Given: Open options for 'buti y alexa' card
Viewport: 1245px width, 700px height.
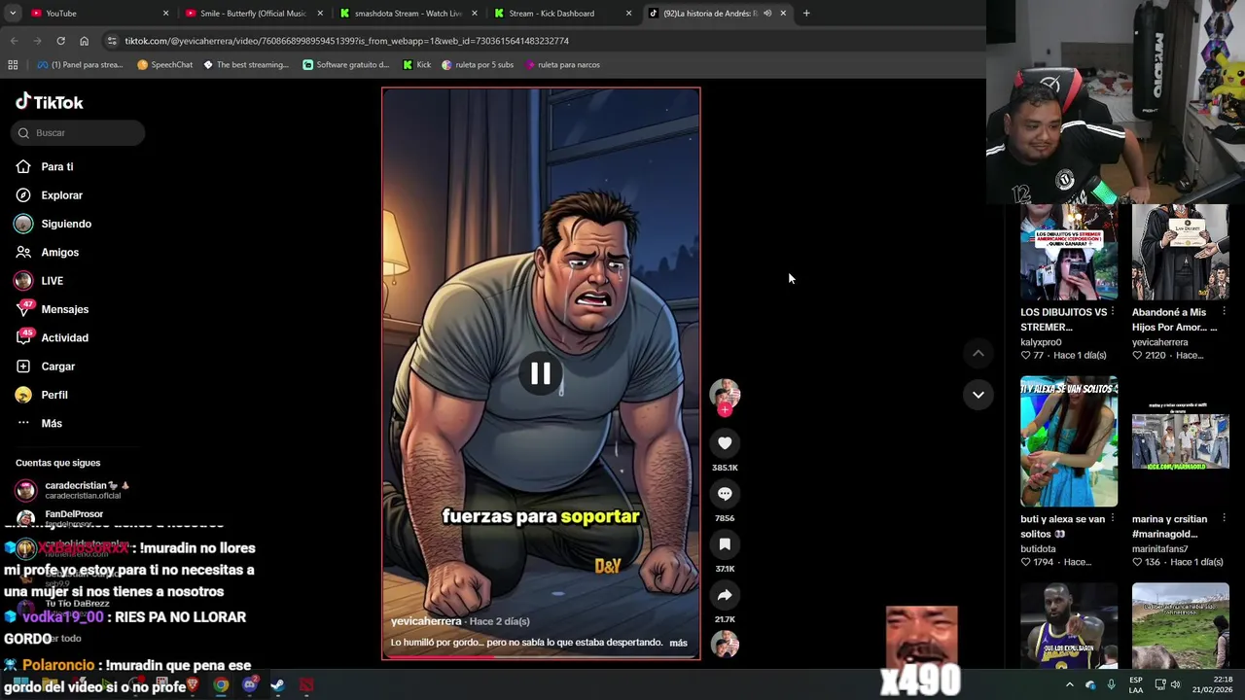Looking at the screenshot, I should coord(1113,519).
